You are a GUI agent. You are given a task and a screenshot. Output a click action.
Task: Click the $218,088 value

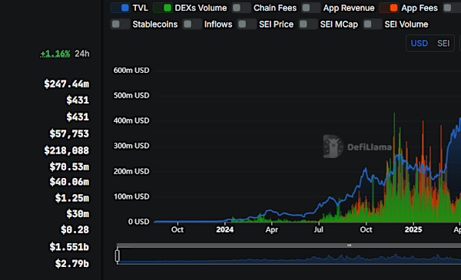pyautogui.click(x=66, y=150)
